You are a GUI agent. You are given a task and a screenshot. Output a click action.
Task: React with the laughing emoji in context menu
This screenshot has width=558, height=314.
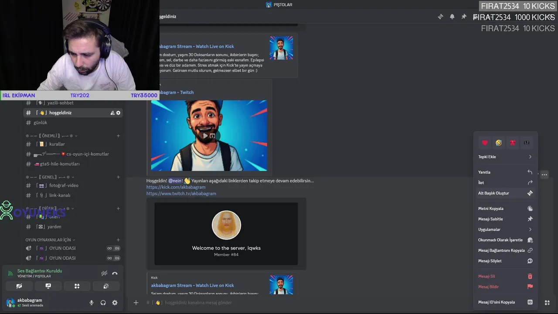coord(499,143)
